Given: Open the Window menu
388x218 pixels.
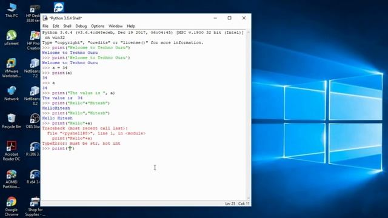Looking at the screenshot, I should 116,26.
